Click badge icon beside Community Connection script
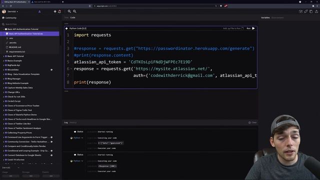This screenshot has height=180, width=320. (51, 142)
